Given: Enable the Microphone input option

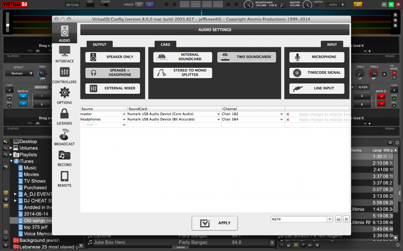Looking at the screenshot, I should click(x=317, y=57).
